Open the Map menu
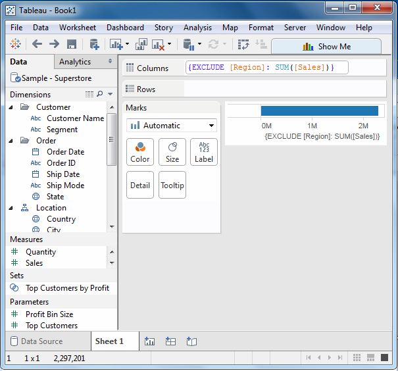The height and width of the screenshot is (371, 398). click(230, 28)
